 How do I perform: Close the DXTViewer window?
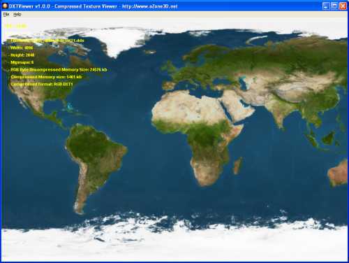pyautogui.click(x=343, y=6)
